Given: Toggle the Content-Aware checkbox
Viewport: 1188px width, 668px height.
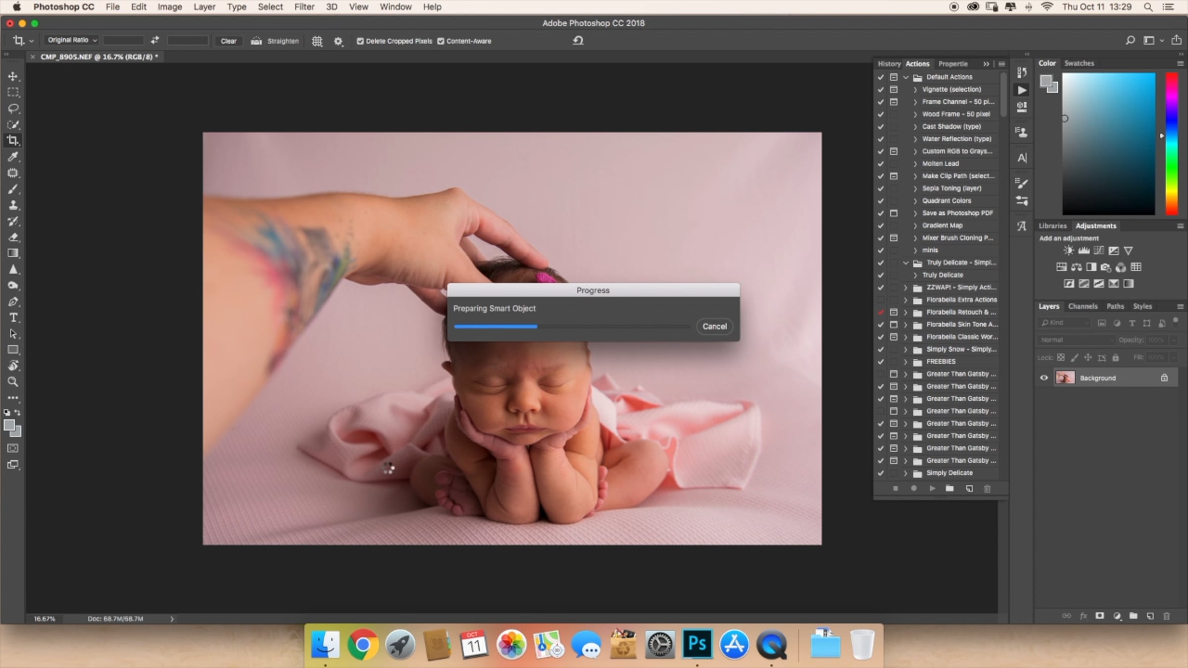Looking at the screenshot, I should (x=441, y=41).
